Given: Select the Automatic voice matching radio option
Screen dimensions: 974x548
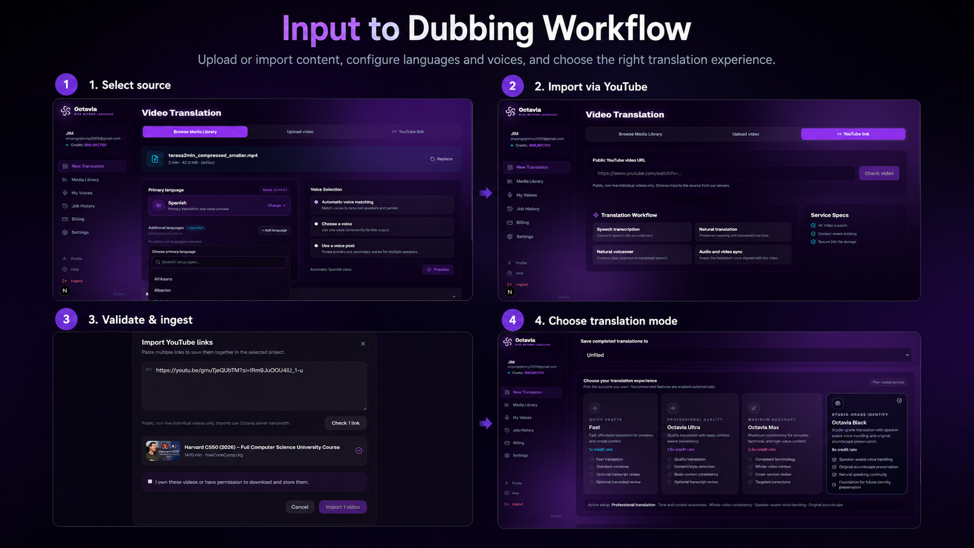Looking at the screenshot, I should point(316,202).
